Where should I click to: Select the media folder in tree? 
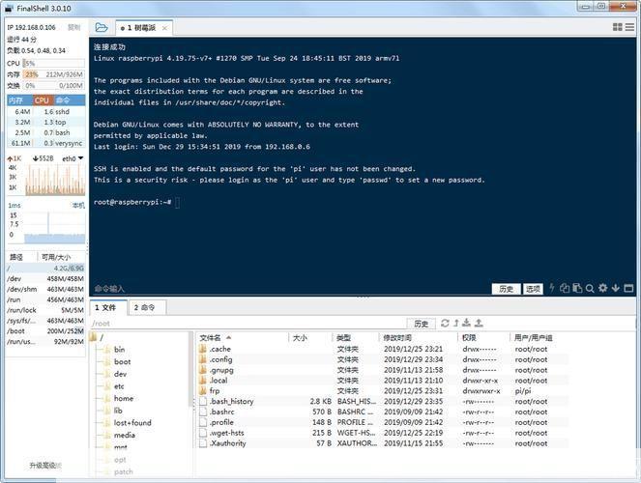119,436
